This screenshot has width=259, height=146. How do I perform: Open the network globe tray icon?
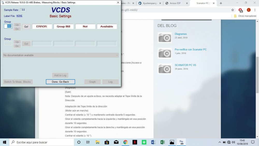click(x=229, y=142)
